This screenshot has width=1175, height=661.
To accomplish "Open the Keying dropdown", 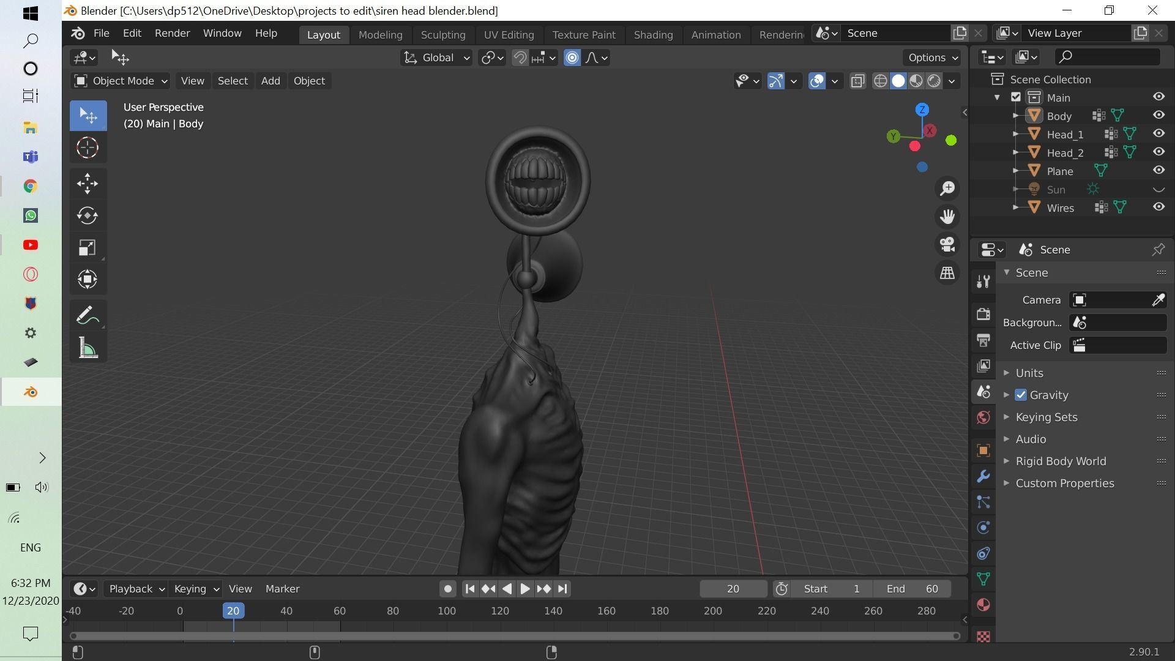I will [196, 589].
